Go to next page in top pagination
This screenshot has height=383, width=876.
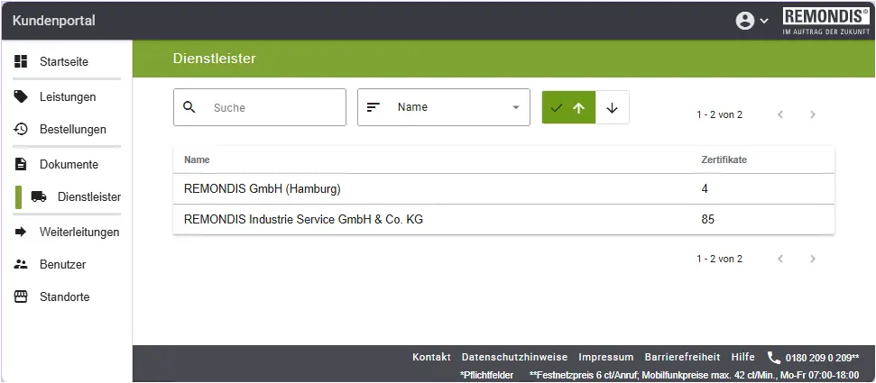click(x=812, y=114)
